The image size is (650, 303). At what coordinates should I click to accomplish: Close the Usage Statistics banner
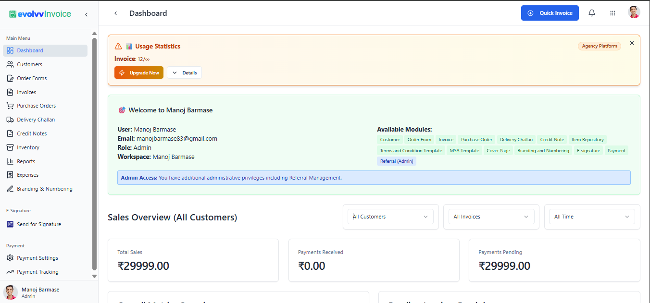(x=632, y=43)
